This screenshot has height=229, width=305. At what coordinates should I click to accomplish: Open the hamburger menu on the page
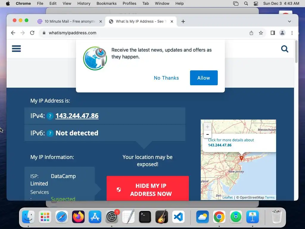click(x=16, y=49)
